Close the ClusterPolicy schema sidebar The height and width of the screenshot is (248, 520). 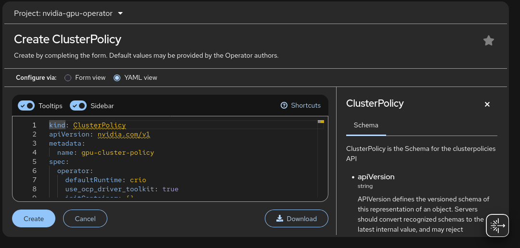487,104
